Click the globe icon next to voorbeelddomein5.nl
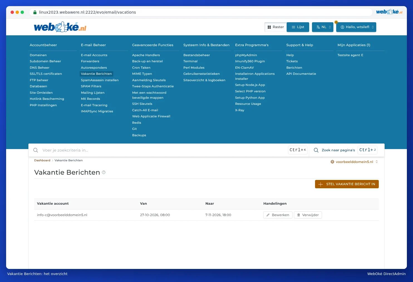The width and height of the screenshot is (413, 282). point(332,162)
